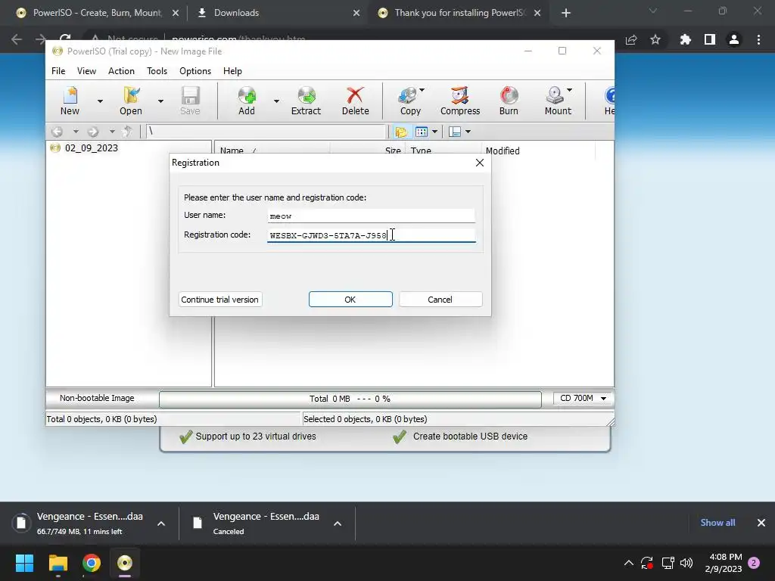Click the Help icon at toolbar edge
Viewport: 775px width, 581px height.
click(x=609, y=101)
